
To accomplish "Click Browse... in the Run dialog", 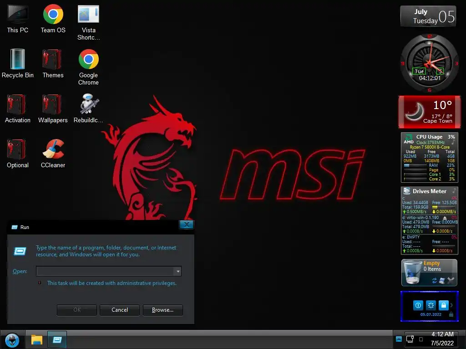I will pyautogui.click(x=162, y=310).
